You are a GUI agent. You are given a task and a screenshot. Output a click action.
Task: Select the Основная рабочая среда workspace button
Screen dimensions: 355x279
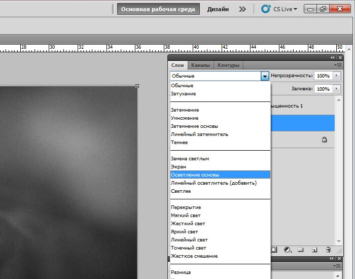[x=158, y=9]
